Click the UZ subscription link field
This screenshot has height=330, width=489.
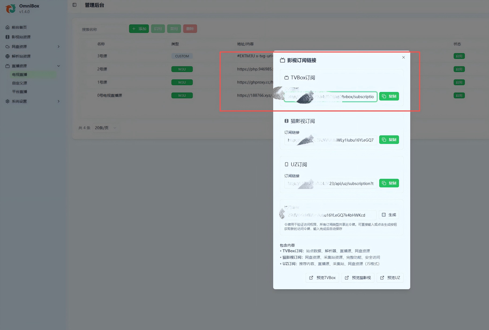(331, 183)
